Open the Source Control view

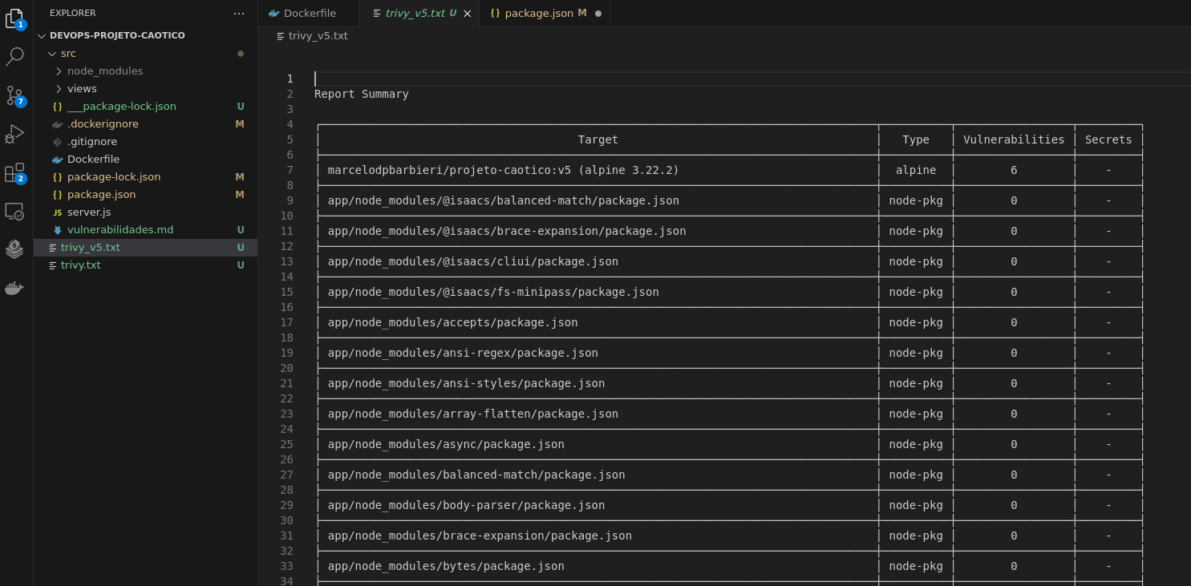[x=14, y=95]
